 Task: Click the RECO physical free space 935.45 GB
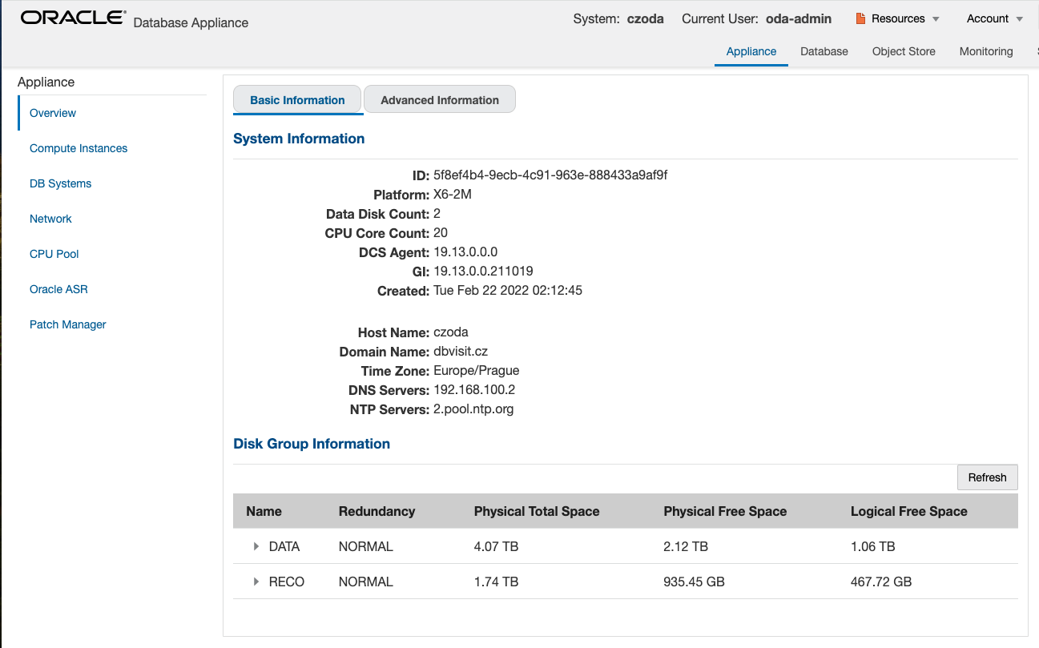click(x=695, y=582)
